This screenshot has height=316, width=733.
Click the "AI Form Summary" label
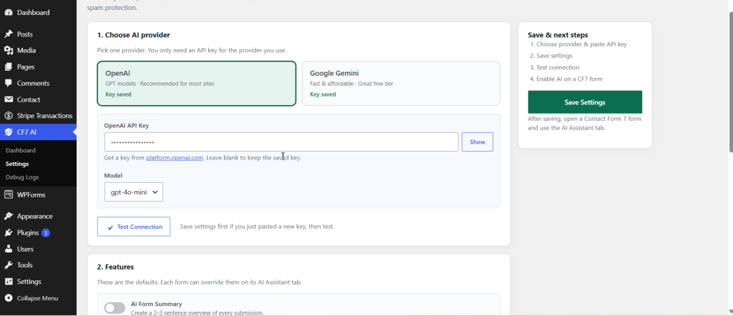pyautogui.click(x=156, y=304)
